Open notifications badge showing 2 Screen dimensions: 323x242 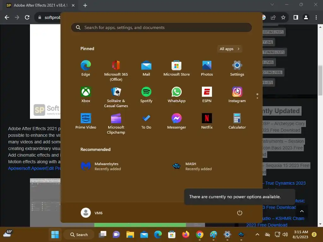click(314, 234)
